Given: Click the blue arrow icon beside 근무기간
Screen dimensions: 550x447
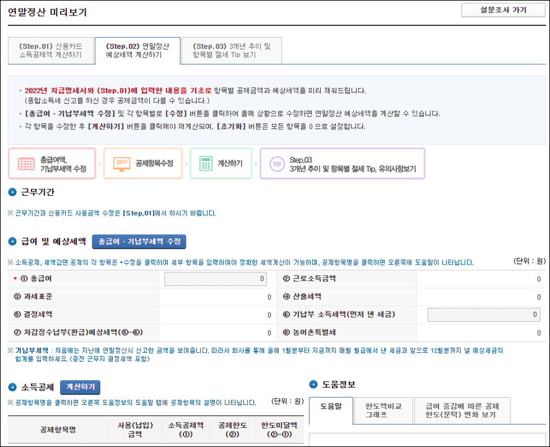Looking at the screenshot, I should pyautogui.click(x=14, y=193).
